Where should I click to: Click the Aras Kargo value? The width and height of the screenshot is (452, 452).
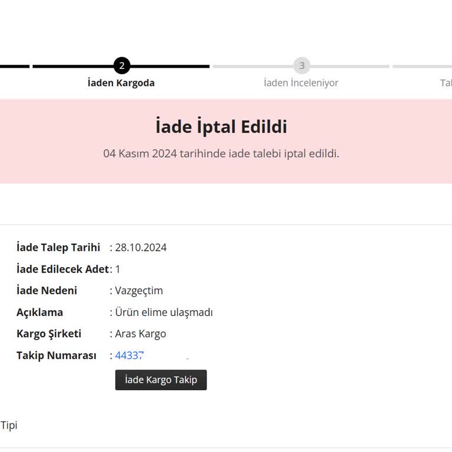[141, 334]
